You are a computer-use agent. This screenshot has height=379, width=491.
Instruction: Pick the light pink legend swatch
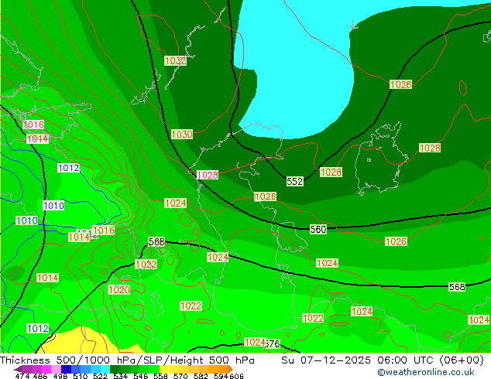[56, 369]
